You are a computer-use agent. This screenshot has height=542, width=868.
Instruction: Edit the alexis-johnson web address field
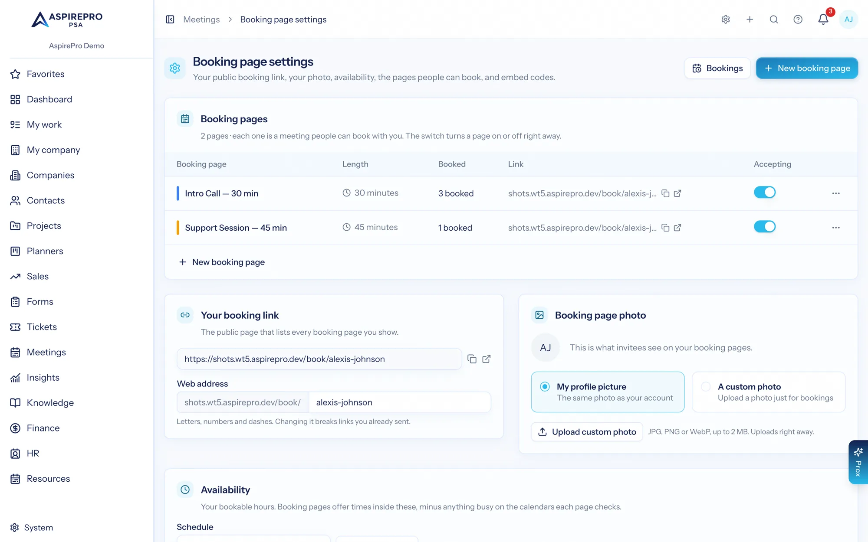click(400, 402)
